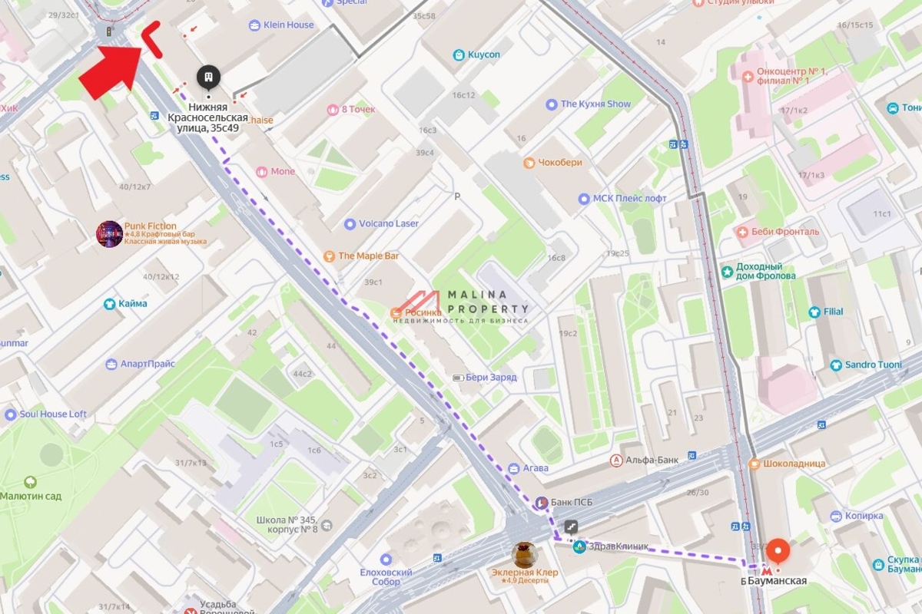Screen dimensions: 922x614
Task: Select the Елоховский Собор label
Action: tap(386, 577)
